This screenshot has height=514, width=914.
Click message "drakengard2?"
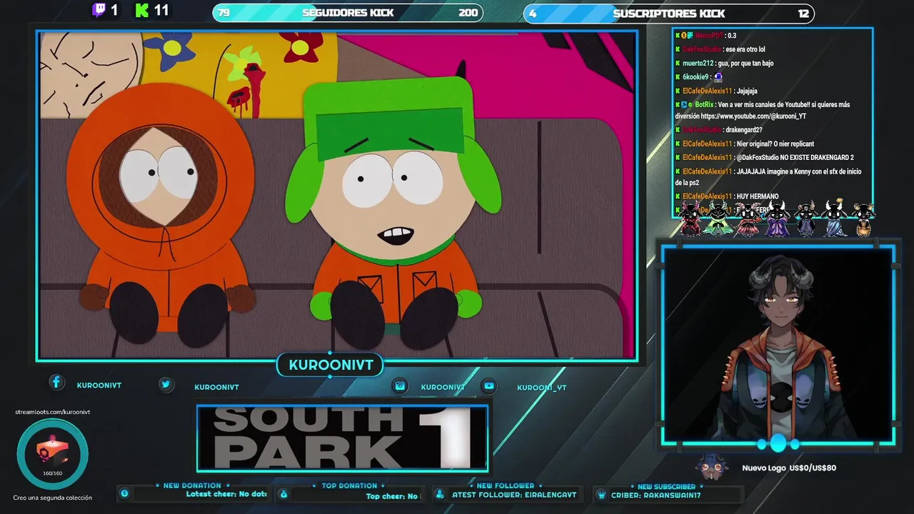[744, 130]
